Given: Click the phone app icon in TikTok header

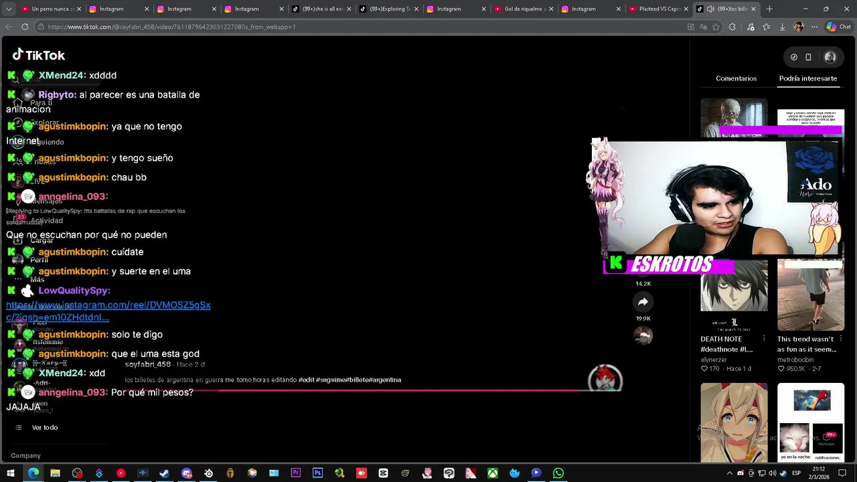Looking at the screenshot, I should tap(808, 57).
